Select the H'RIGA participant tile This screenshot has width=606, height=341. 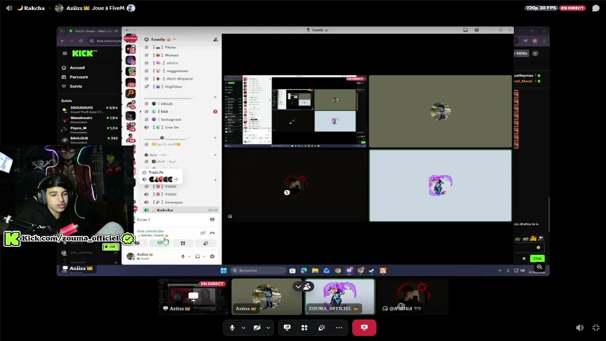click(x=413, y=297)
